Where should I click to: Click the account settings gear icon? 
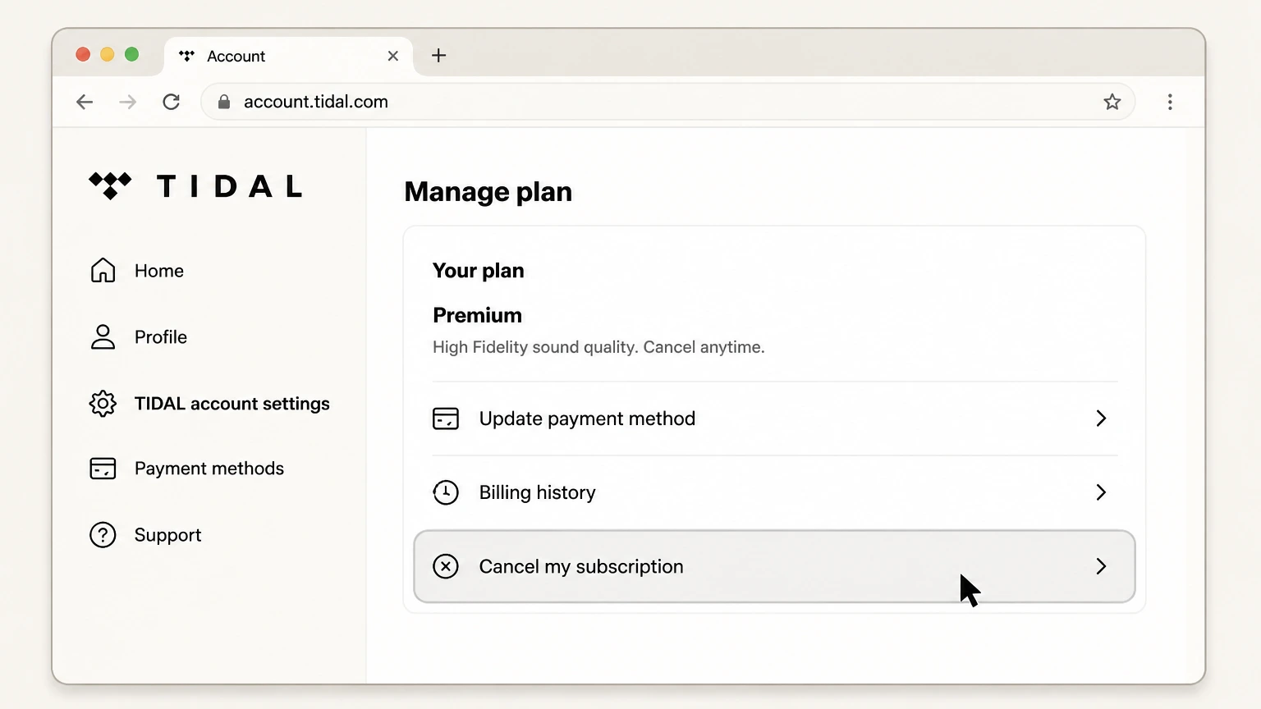tap(103, 403)
